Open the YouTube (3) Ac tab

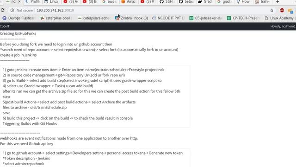71,2
